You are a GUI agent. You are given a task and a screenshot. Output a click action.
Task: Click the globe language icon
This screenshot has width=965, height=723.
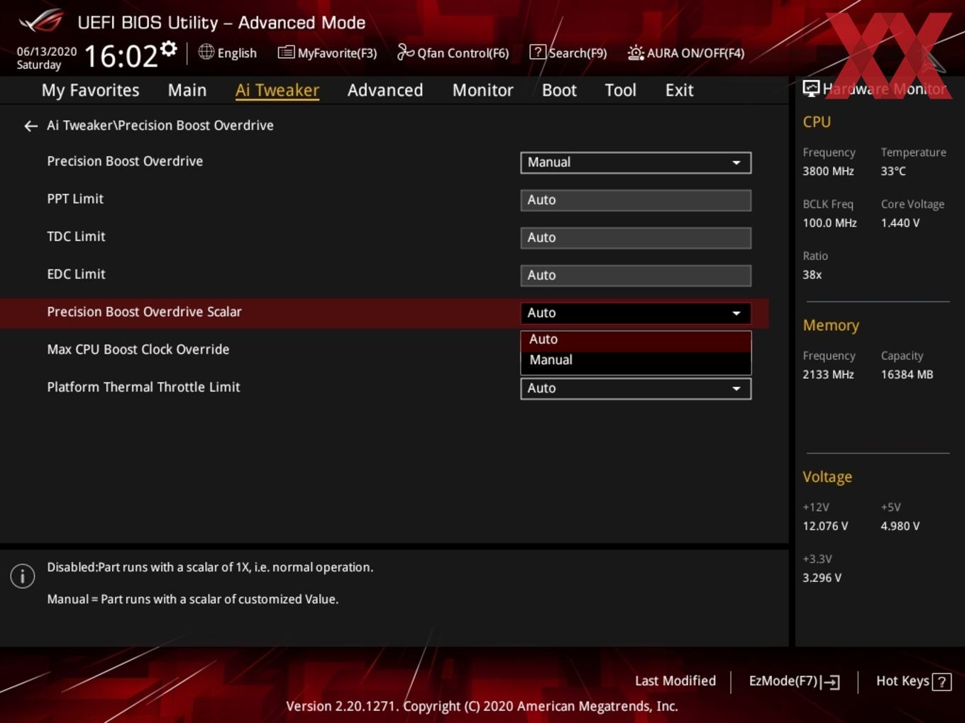206,52
